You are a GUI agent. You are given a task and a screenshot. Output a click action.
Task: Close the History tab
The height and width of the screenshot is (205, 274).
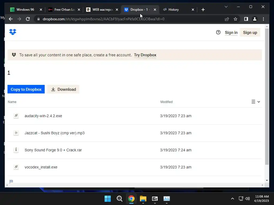[193, 10]
